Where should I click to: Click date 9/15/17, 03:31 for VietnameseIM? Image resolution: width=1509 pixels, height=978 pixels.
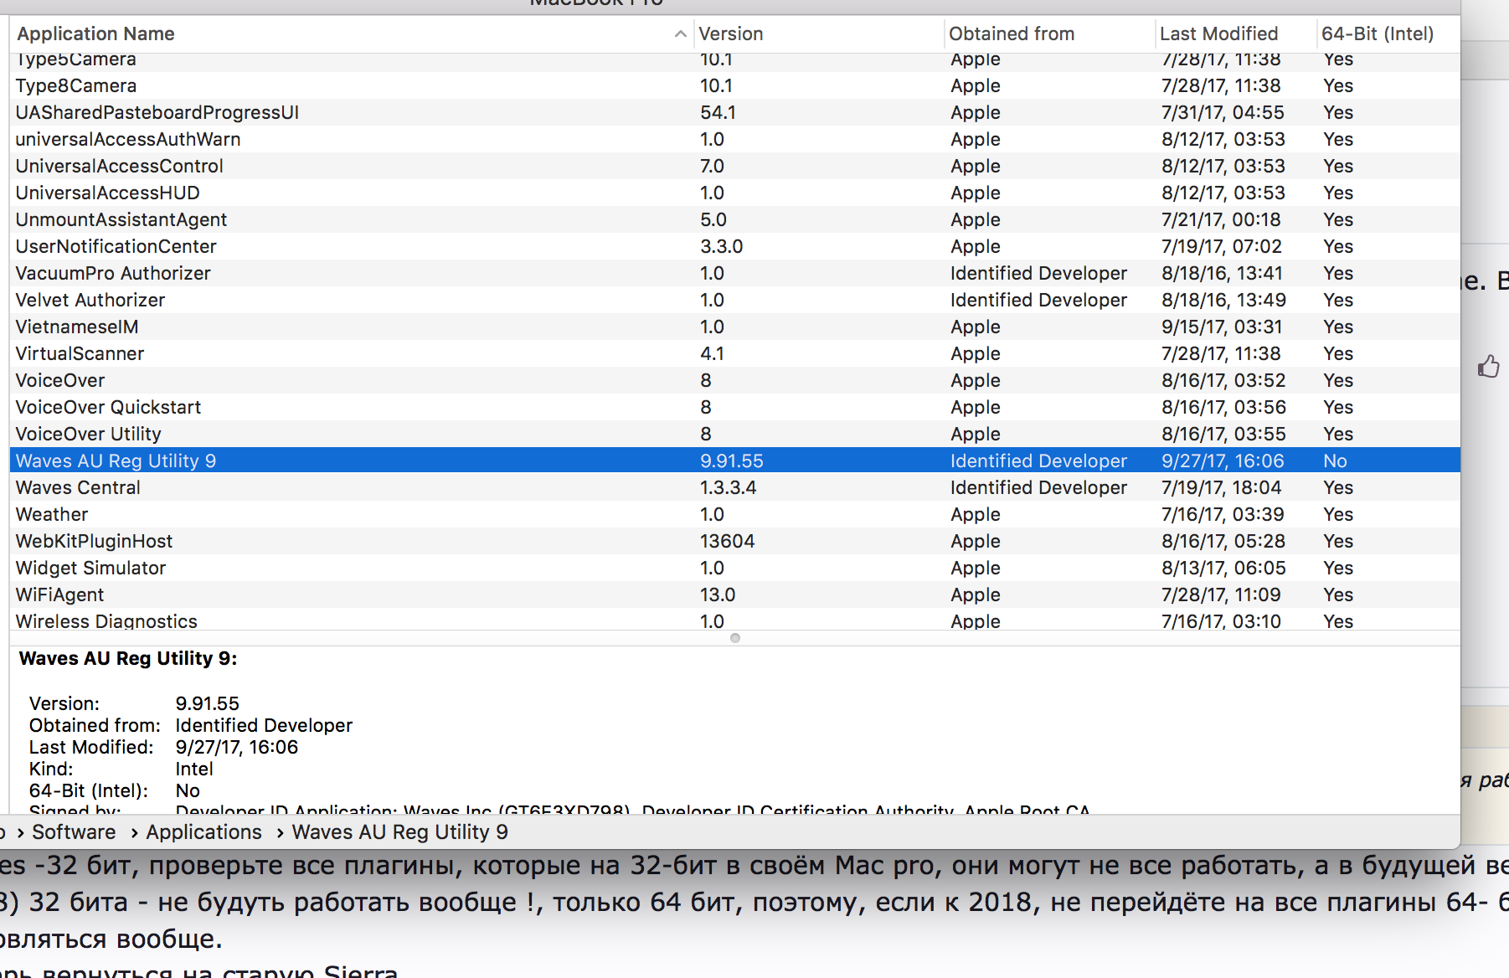pyautogui.click(x=1223, y=327)
